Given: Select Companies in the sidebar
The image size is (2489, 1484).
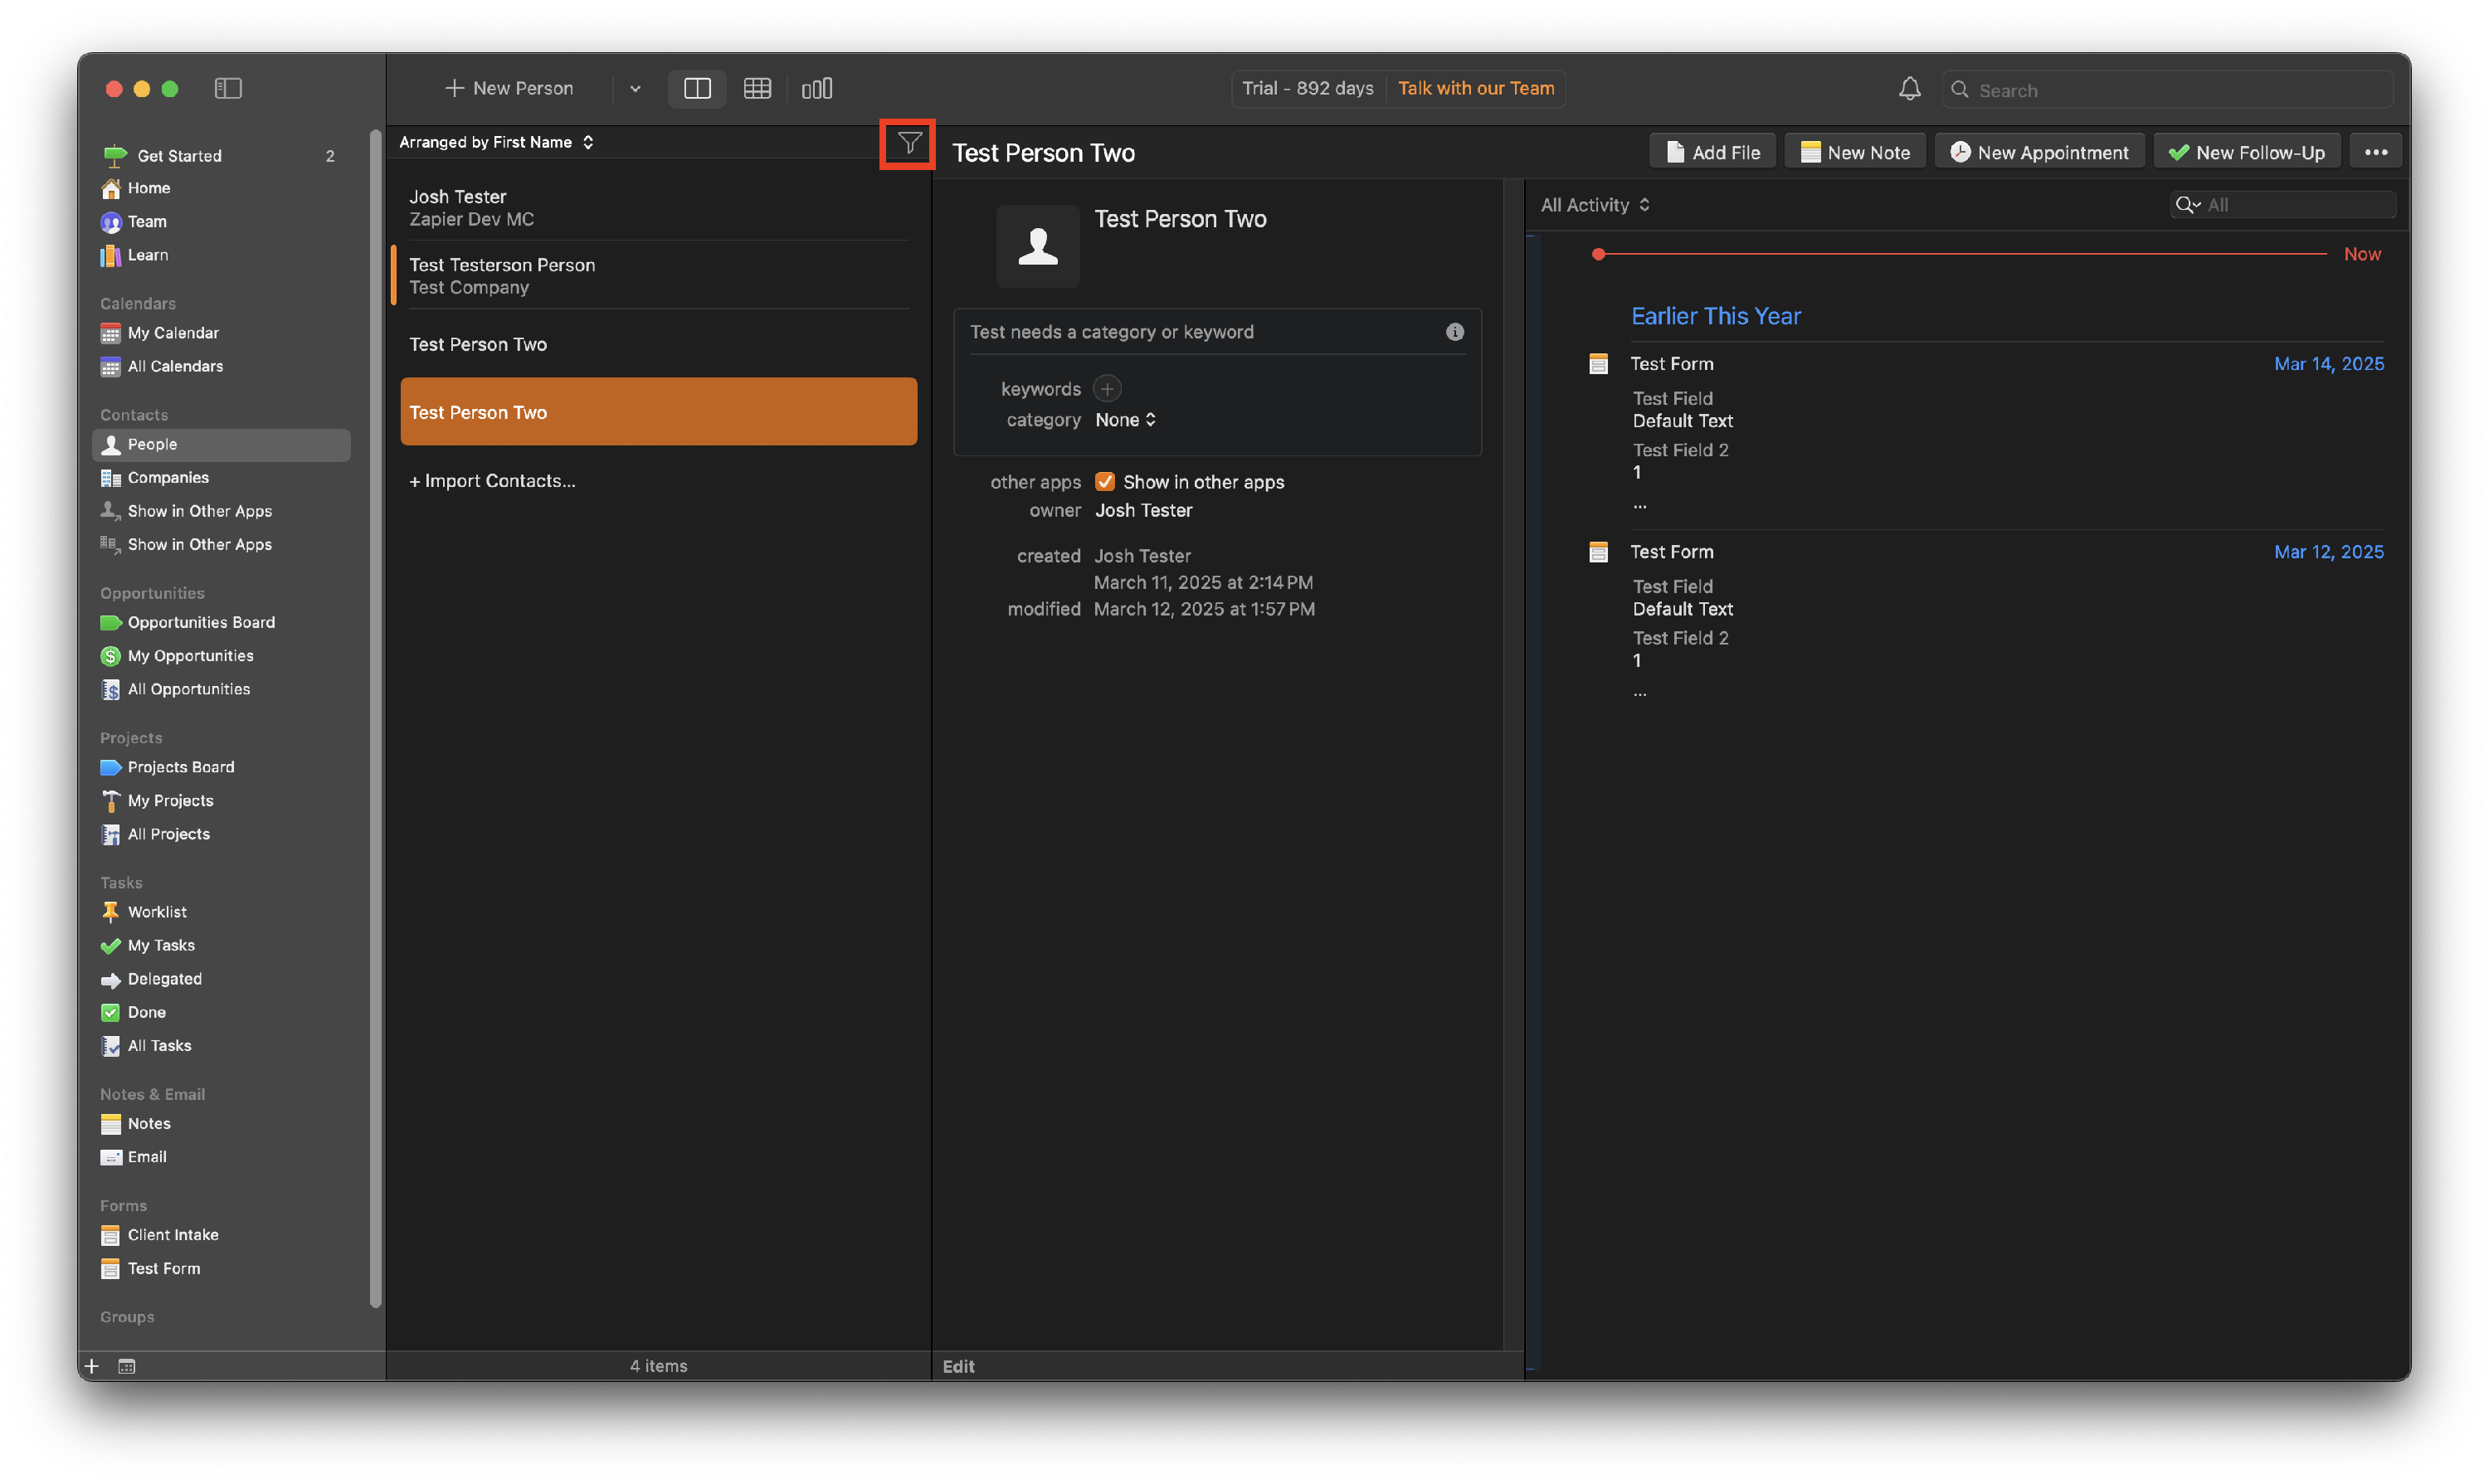Looking at the screenshot, I should click(167, 478).
